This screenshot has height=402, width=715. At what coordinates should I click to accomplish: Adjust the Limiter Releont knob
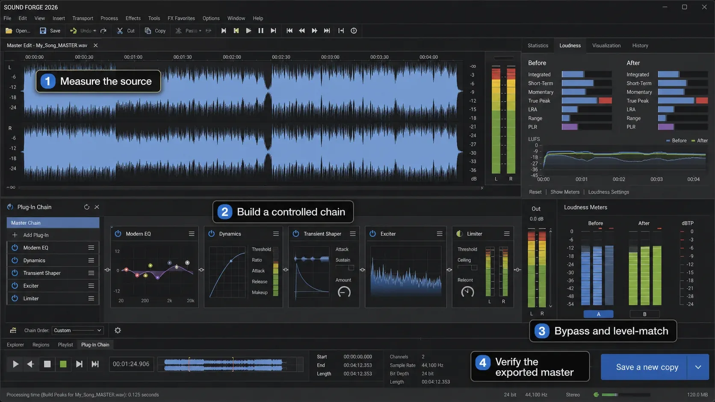point(467,292)
